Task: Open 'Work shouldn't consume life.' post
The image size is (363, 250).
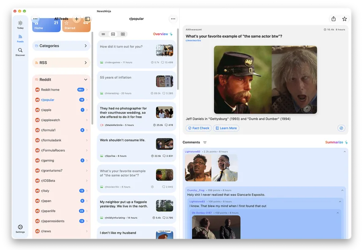Action: (x=137, y=148)
